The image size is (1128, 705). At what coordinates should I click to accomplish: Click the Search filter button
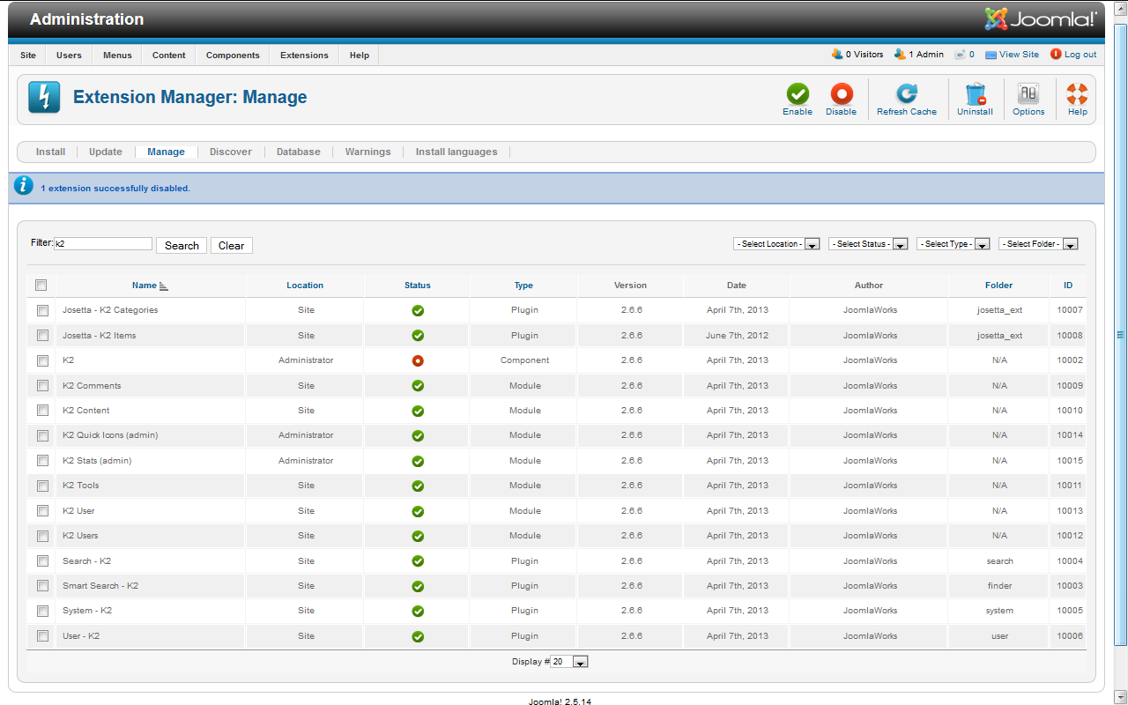182,246
